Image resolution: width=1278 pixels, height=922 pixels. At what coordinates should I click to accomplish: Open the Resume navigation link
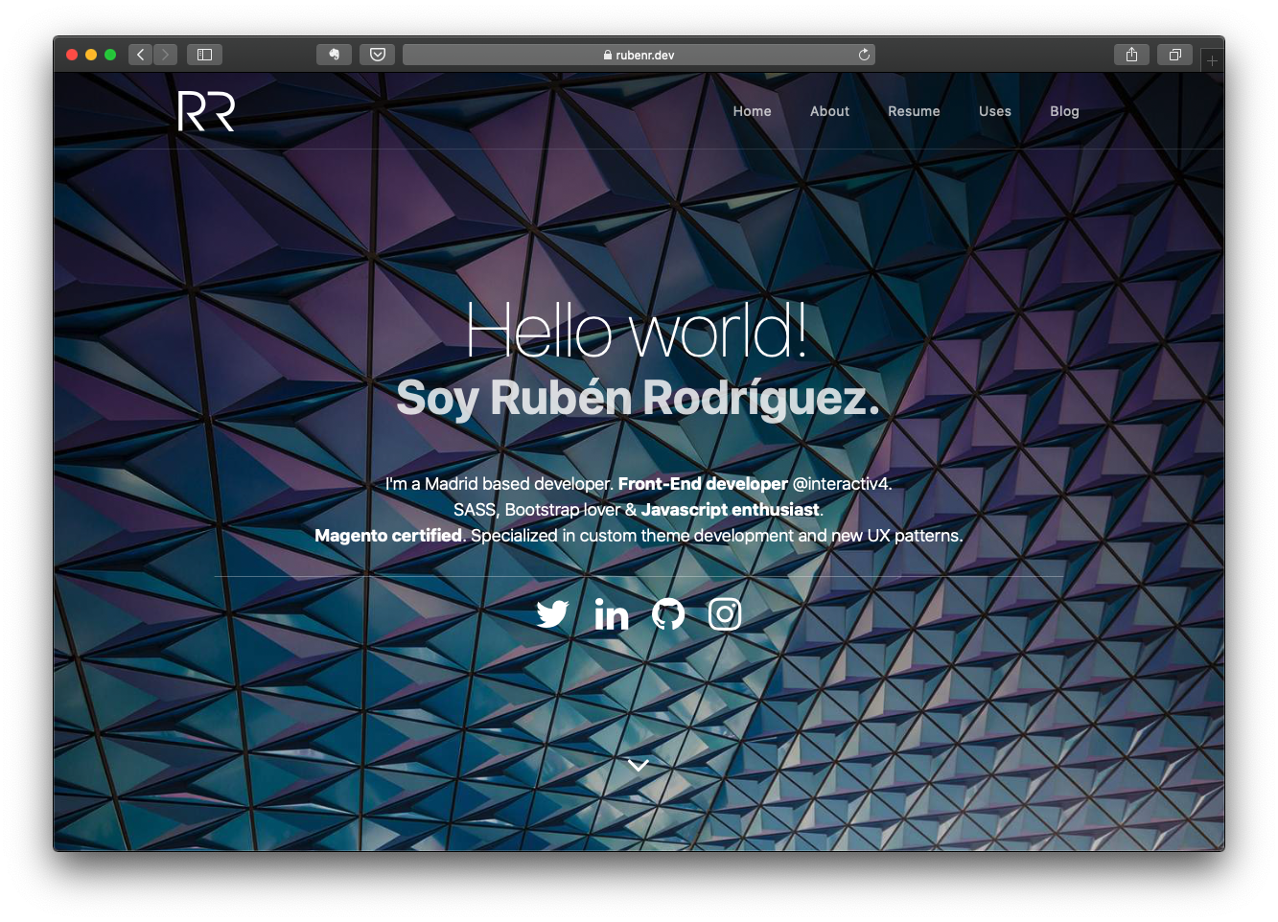914,111
